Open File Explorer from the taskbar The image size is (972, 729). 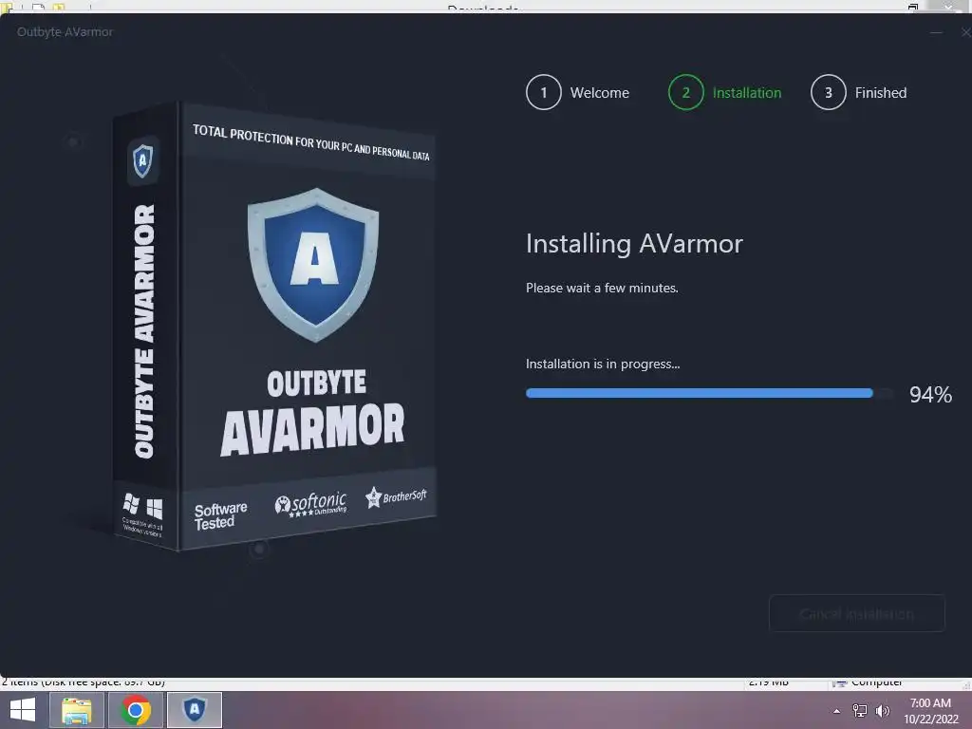pos(76,710)
